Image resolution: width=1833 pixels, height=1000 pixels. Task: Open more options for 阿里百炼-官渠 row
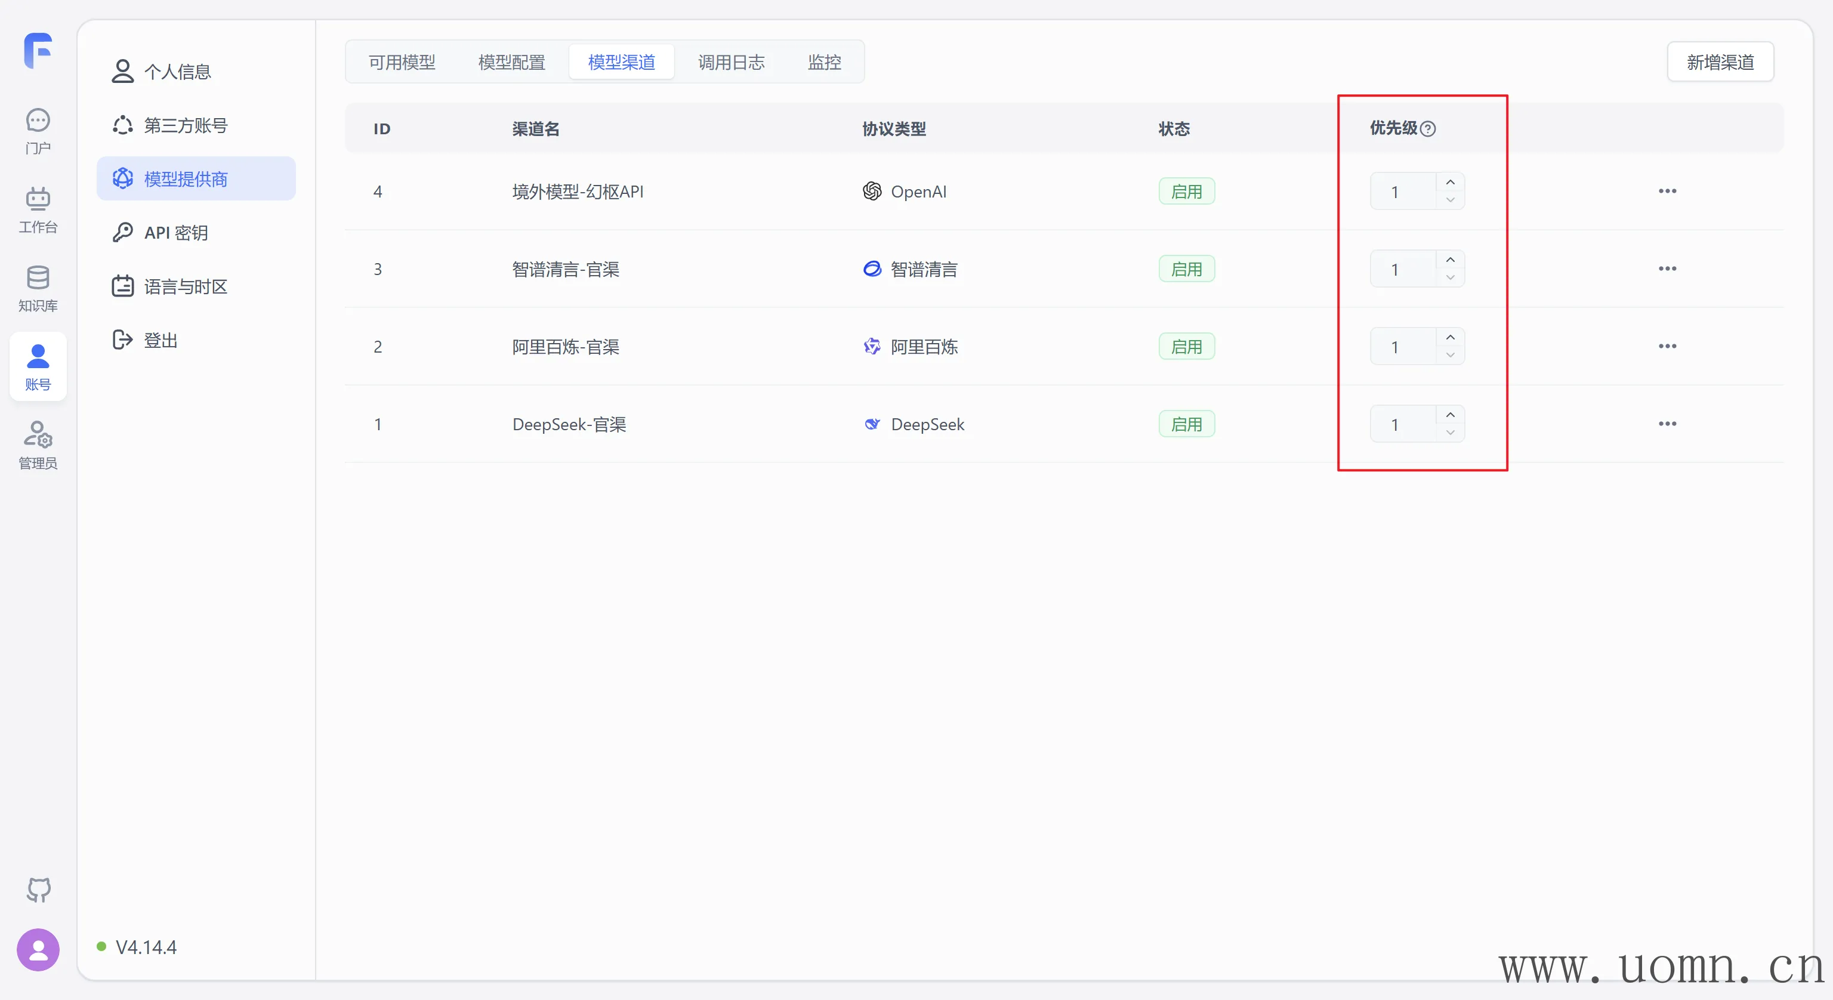1667,347
